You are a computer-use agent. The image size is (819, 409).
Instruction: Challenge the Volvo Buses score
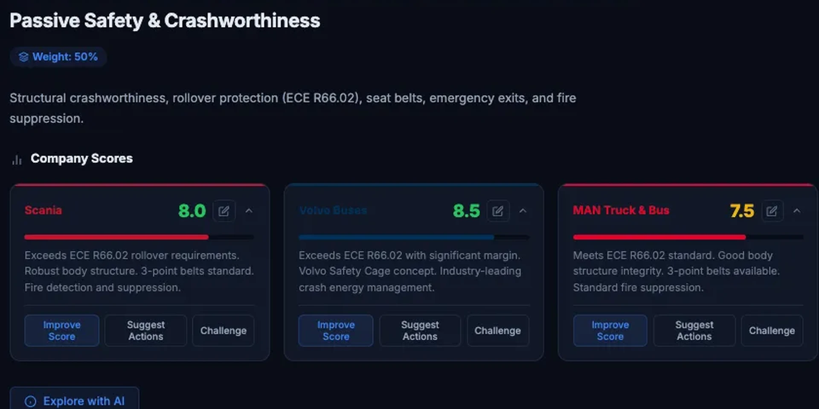click(497, 331)
